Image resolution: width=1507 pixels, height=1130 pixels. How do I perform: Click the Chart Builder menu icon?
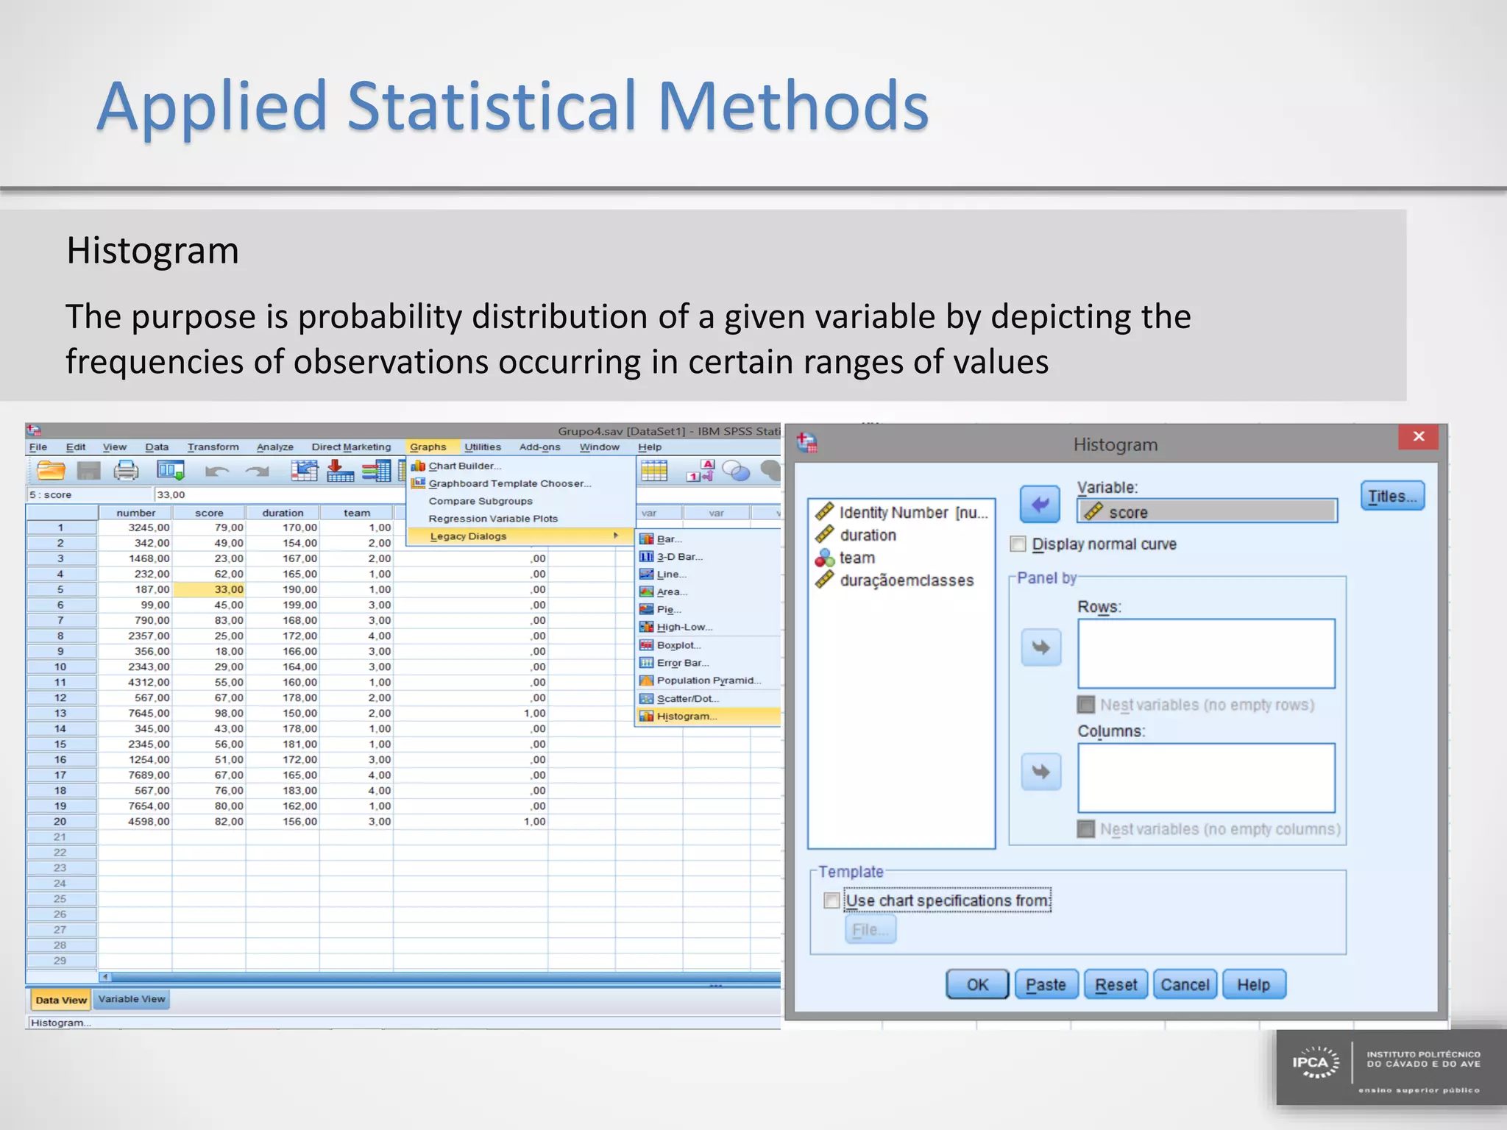[x=418, y=466]
